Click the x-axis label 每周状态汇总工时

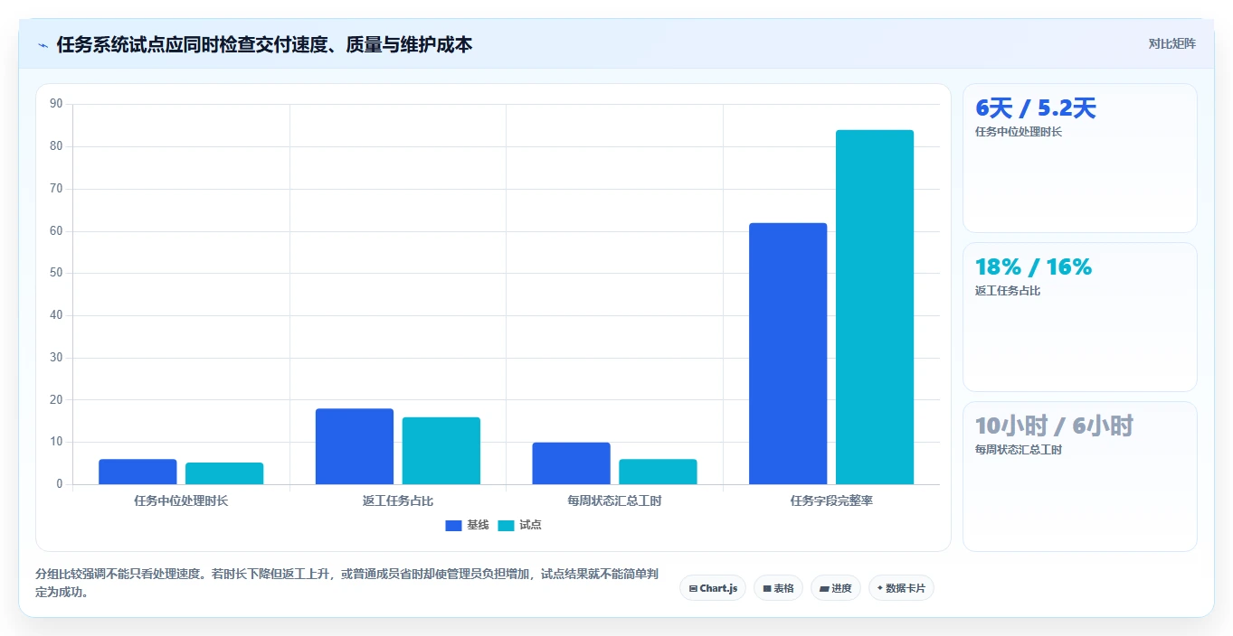tap(614, 500)
